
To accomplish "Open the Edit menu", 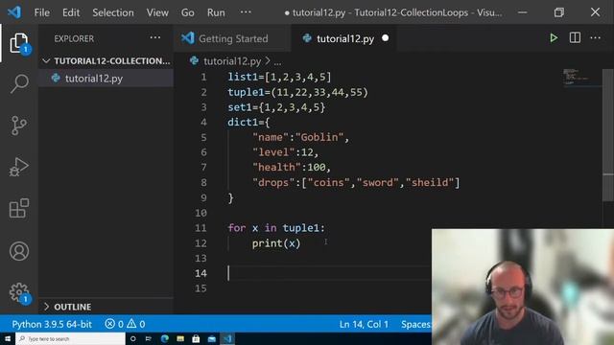I will coord(71,12).
